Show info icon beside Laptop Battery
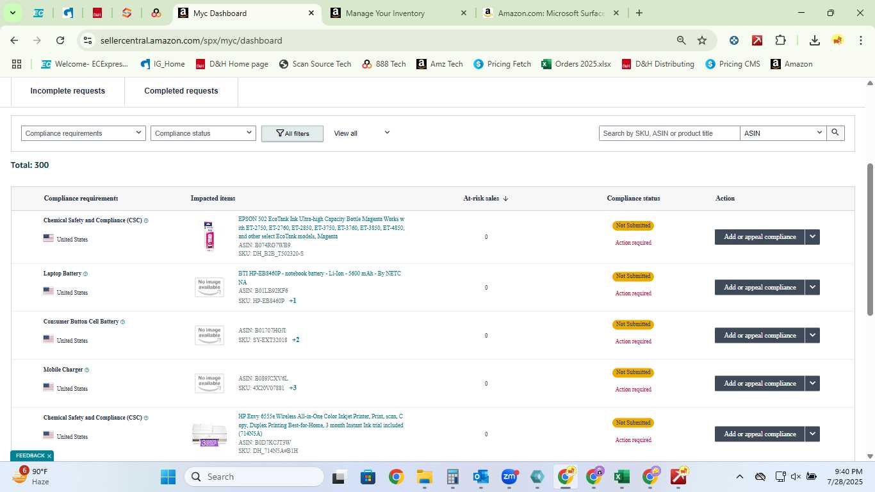 click(85, 274)
